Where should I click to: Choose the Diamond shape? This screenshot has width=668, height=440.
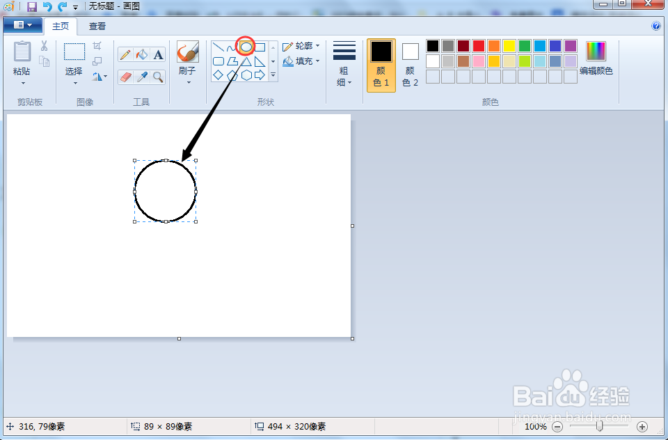coord(218,75)
